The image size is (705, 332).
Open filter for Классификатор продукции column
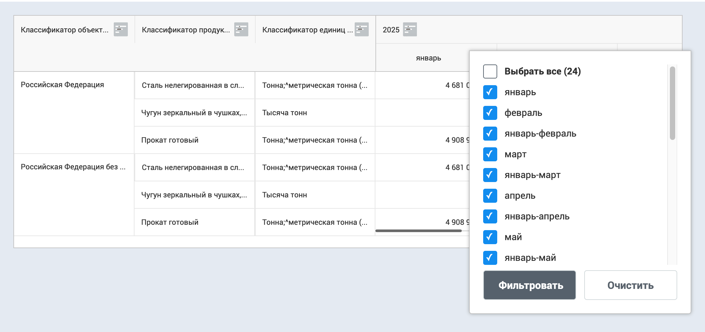tap(241, 29)
